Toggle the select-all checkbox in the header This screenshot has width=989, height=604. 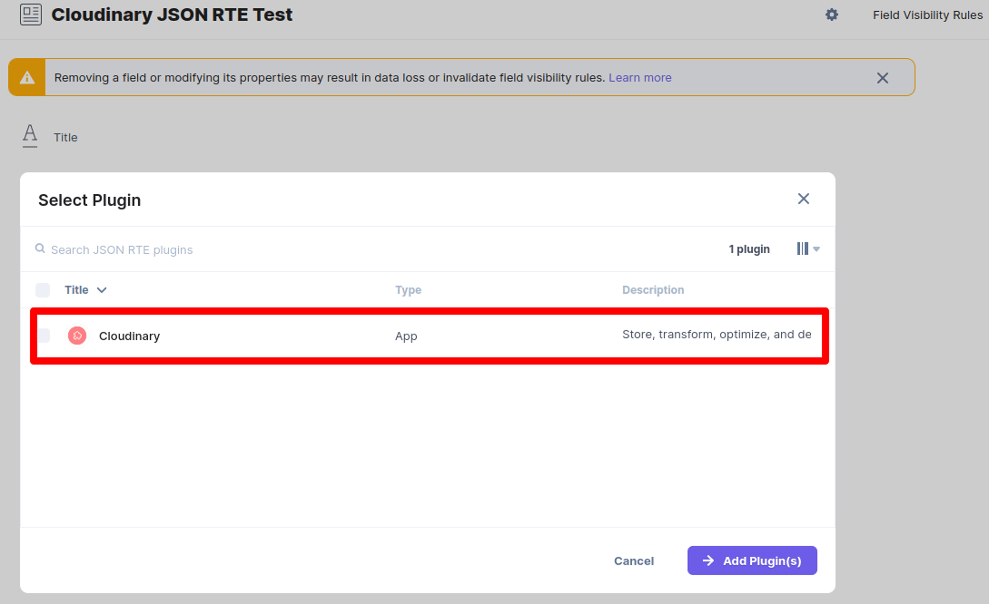point(42,290)
